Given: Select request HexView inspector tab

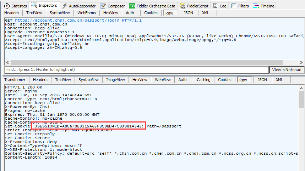Looking at the screenshot, I should [110, 13].
